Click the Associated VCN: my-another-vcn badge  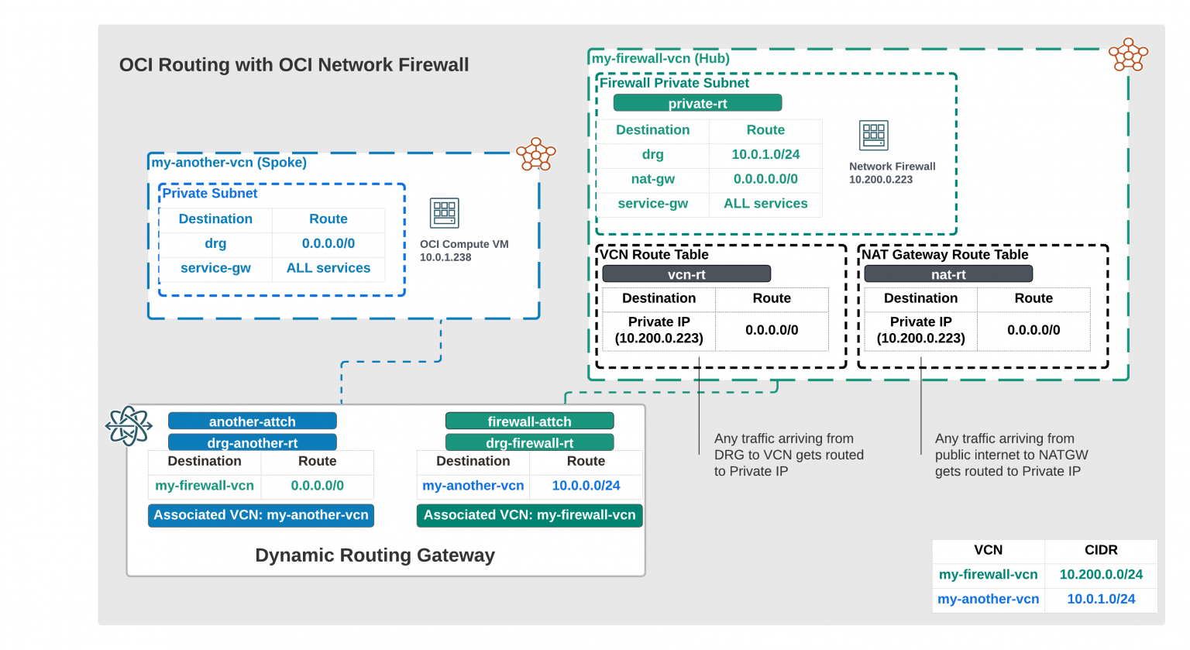point(261,515)
